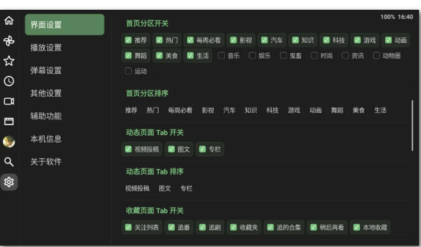Uncheck 视频投稿 in 动态页面 Tab 开关
421x247 pixels.
129,149
